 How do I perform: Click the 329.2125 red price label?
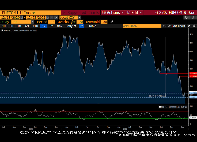pyautogui.click(x=193, y=73)
